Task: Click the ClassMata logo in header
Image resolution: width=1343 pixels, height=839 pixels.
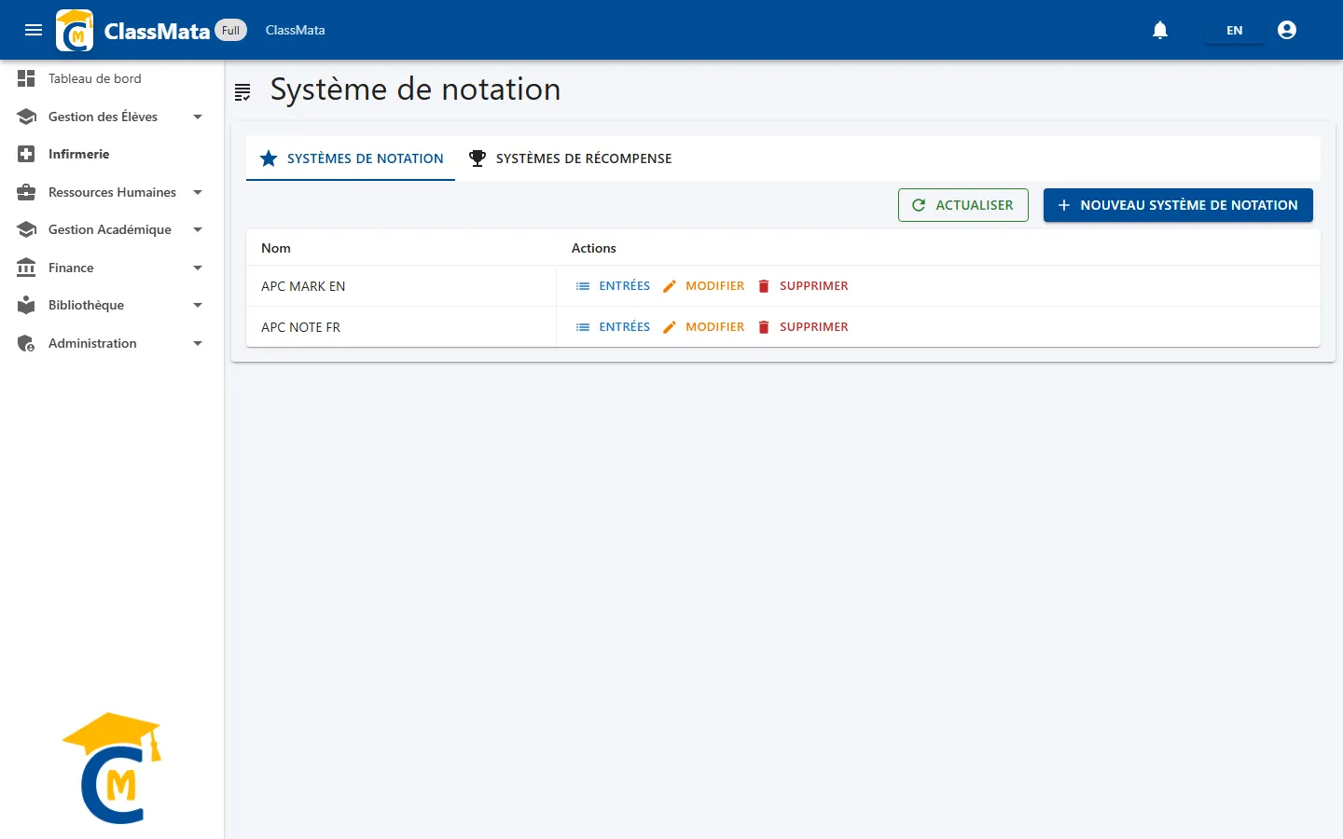Action: click(x=75, y=30)
